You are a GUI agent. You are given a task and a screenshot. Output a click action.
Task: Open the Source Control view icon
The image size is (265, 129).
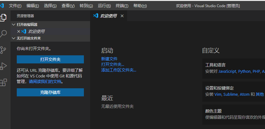pyautogui.click(x=3, y=50)
